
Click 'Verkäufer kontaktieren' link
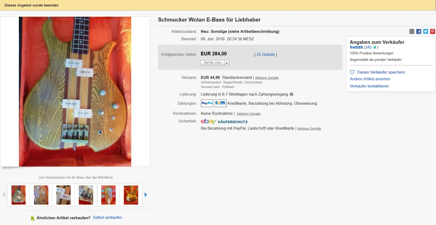[369, 86]
